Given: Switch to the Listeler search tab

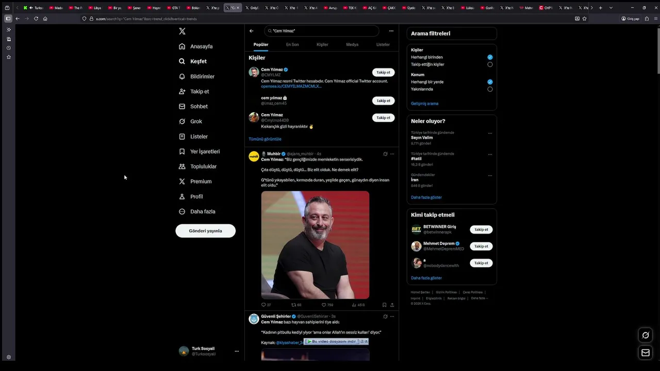Looking at the screenshot, I should point(383,44).
